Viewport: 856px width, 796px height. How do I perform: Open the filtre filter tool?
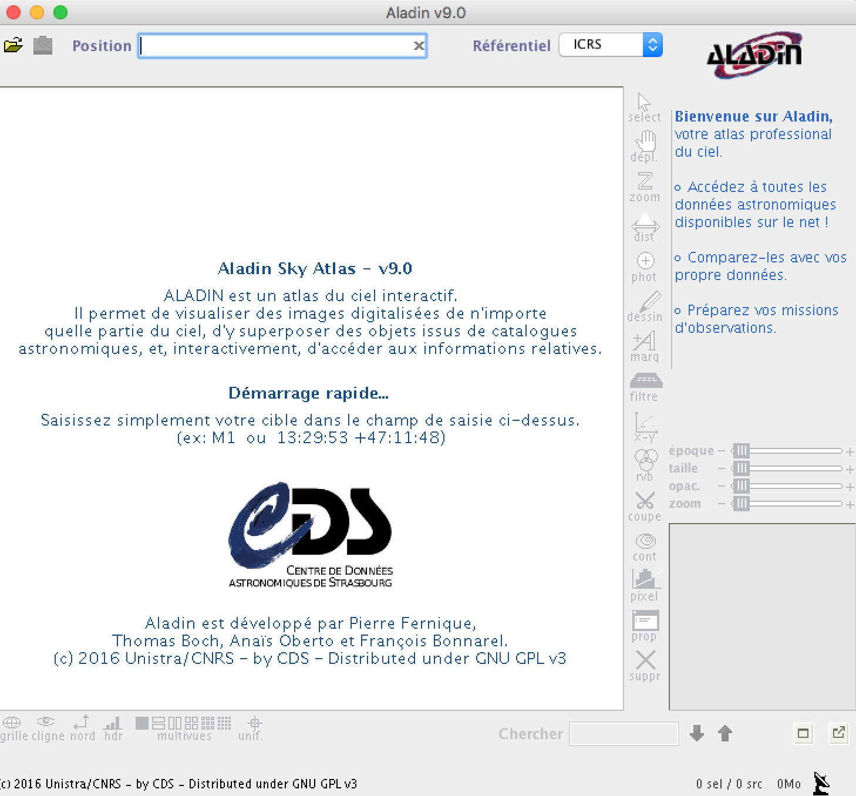coord(645,387)
